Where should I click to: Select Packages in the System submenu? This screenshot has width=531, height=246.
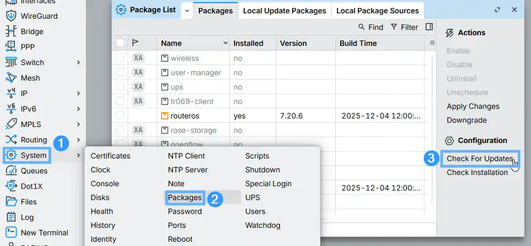click(185, 197)
